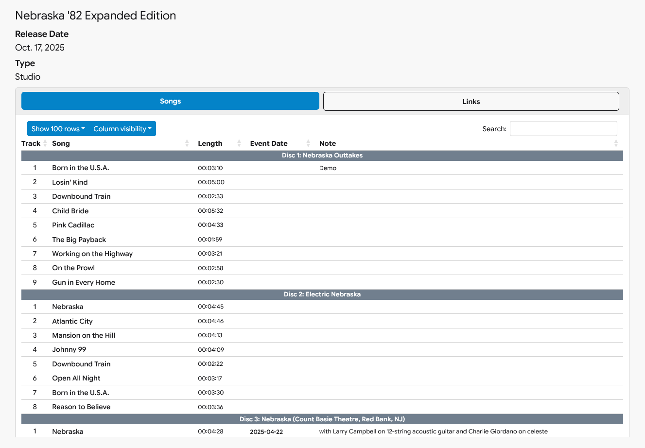
Task: Click the song Losin' Kind
Action: point(70,182)
